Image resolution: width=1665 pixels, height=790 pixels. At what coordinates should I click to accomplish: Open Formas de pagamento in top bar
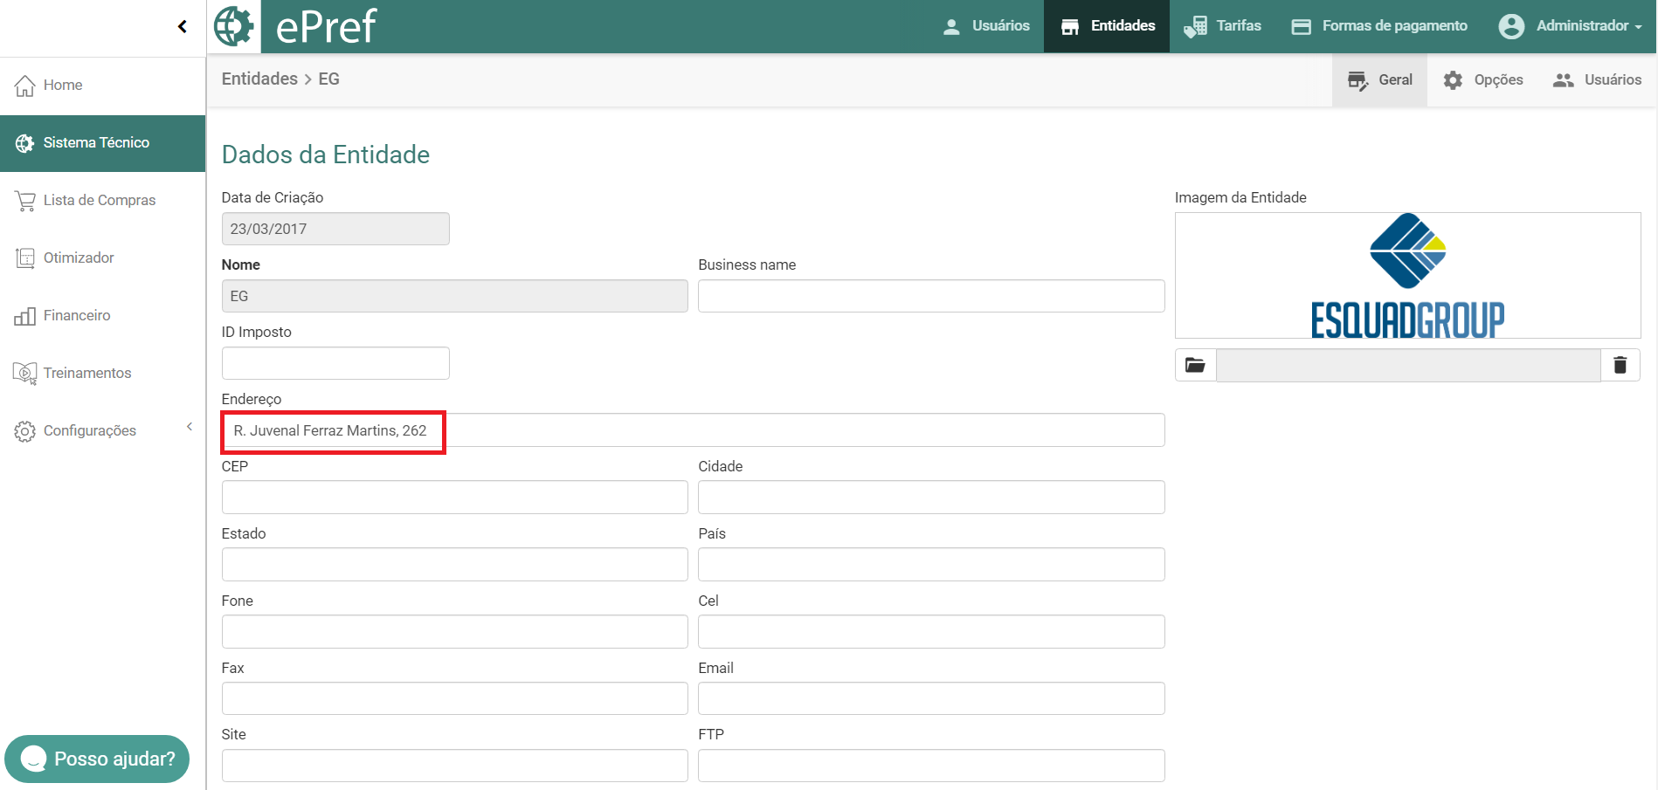click(x=1379, y=26)
